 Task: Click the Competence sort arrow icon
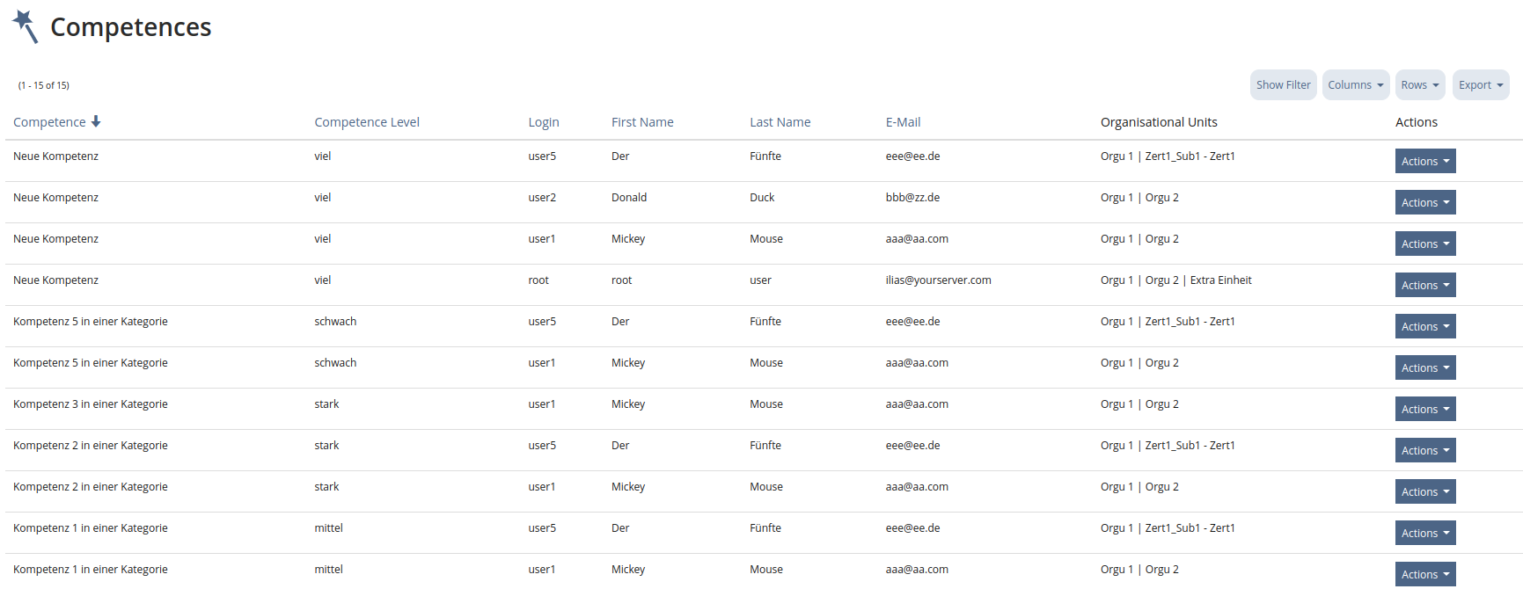tap(96, 121)
